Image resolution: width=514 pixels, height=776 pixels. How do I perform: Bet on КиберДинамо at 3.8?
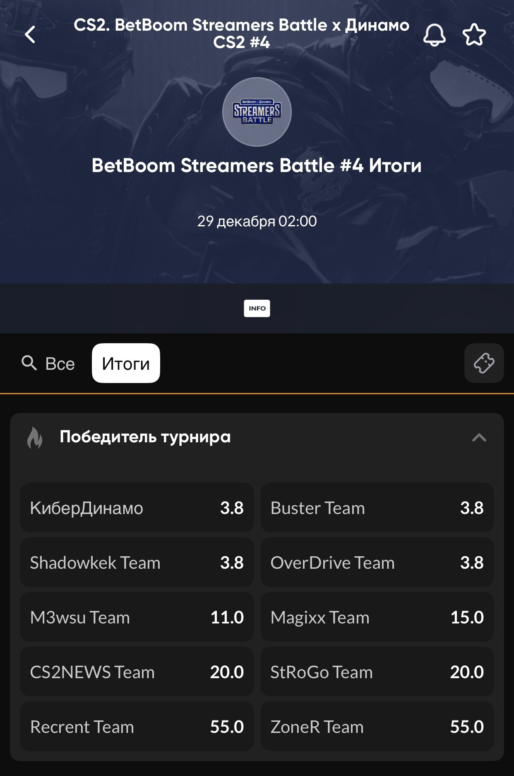point(137,508)
